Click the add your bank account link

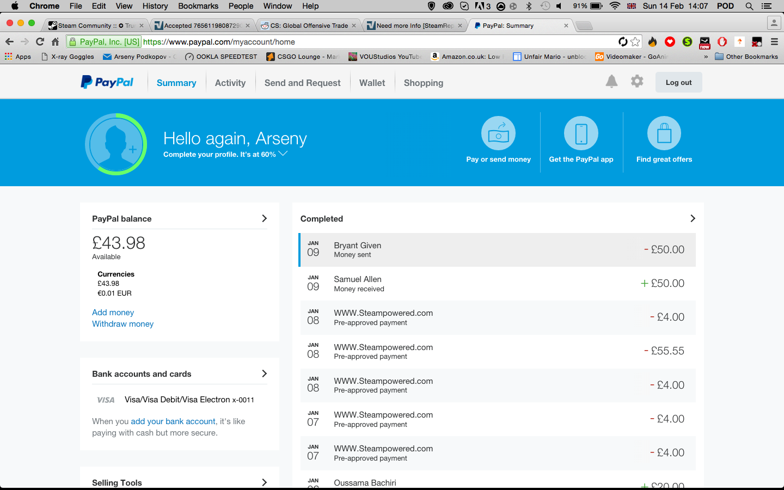173,421
